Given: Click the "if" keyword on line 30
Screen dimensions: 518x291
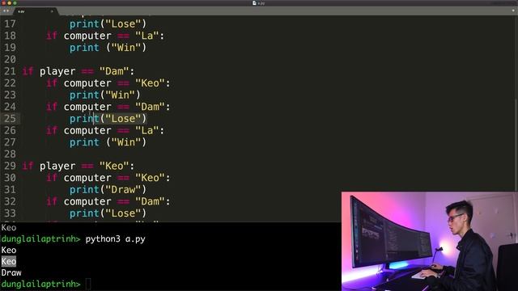Looking at the screenshot, I should 52,178.
